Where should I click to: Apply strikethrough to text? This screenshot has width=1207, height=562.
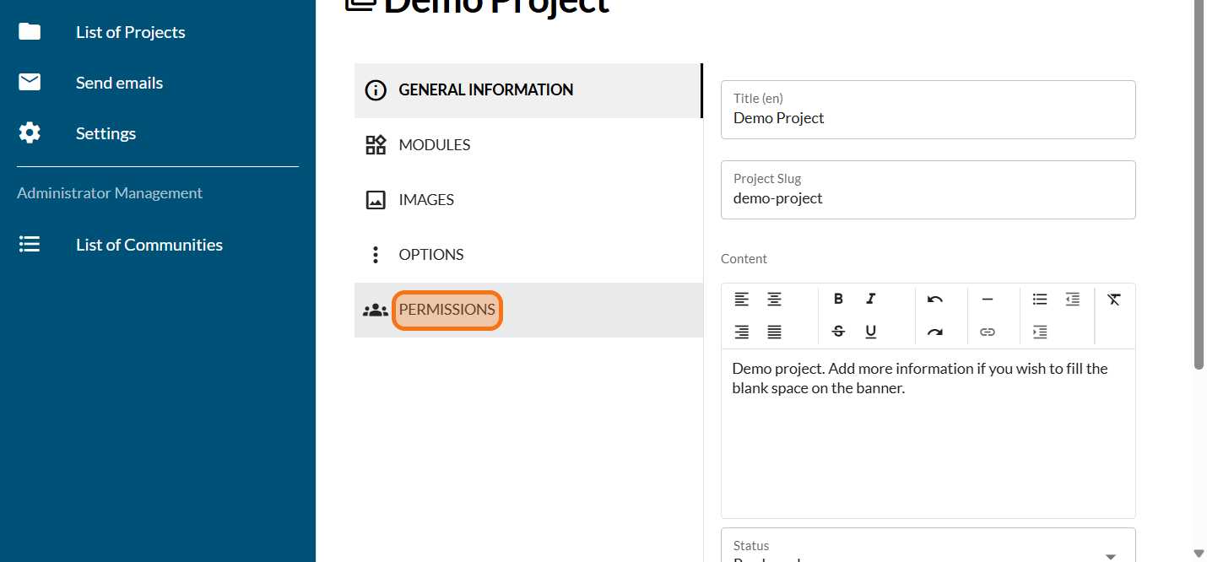point(838,332)
